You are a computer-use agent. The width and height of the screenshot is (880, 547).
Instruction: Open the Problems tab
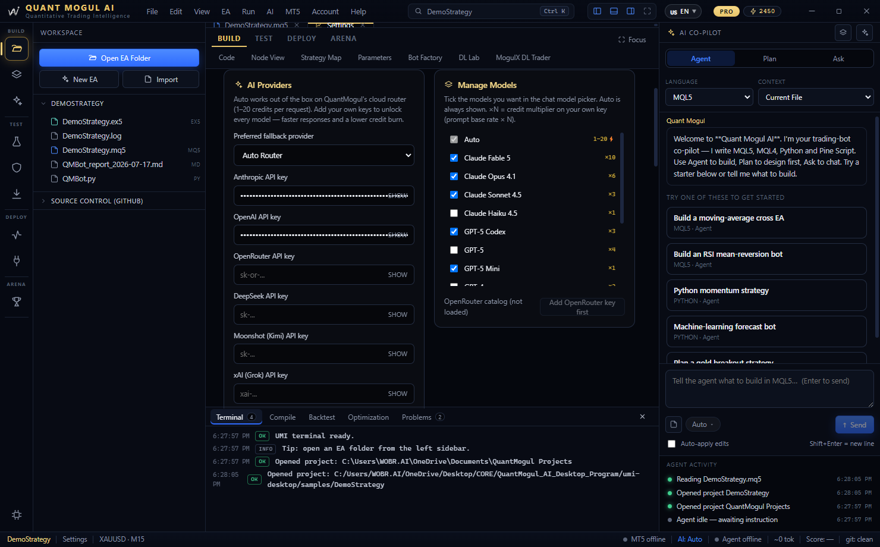423,417
